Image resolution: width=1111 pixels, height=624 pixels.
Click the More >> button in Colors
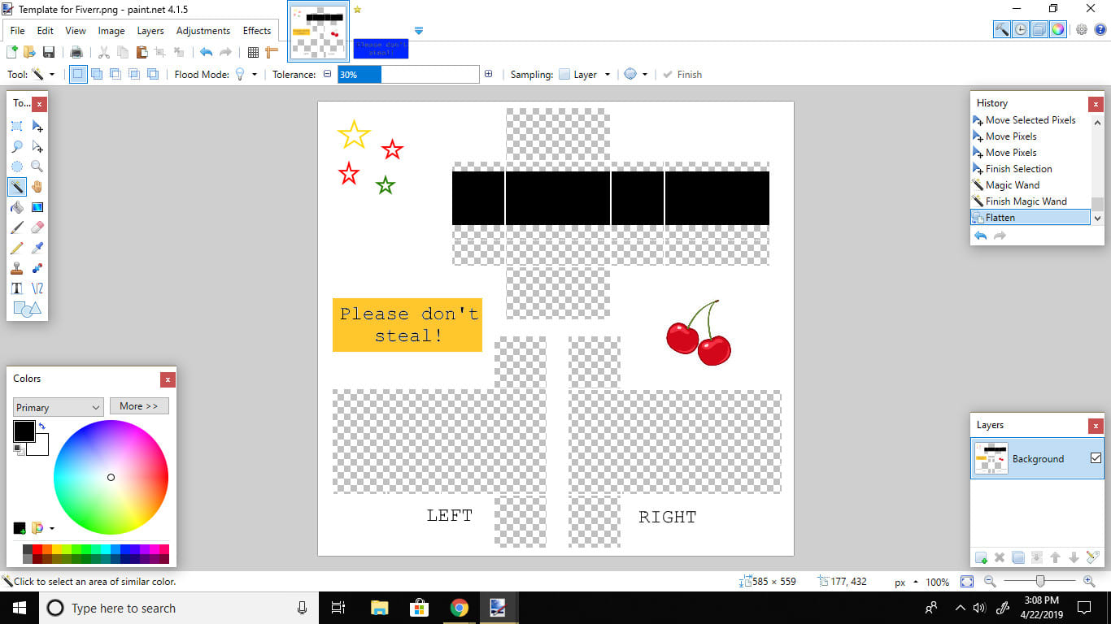pos(139,405)
